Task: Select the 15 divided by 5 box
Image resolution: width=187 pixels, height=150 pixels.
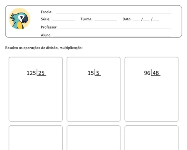Action: point(93,89)
